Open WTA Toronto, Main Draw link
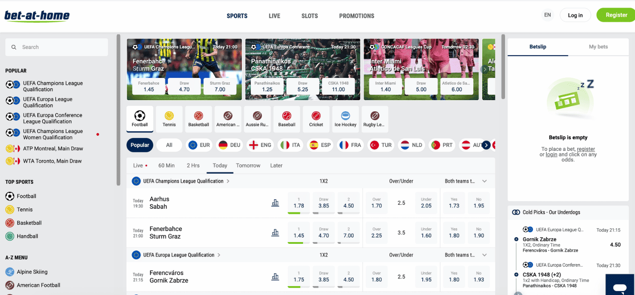635x295 pixels. pyautogui.click(x=44, y=161)
